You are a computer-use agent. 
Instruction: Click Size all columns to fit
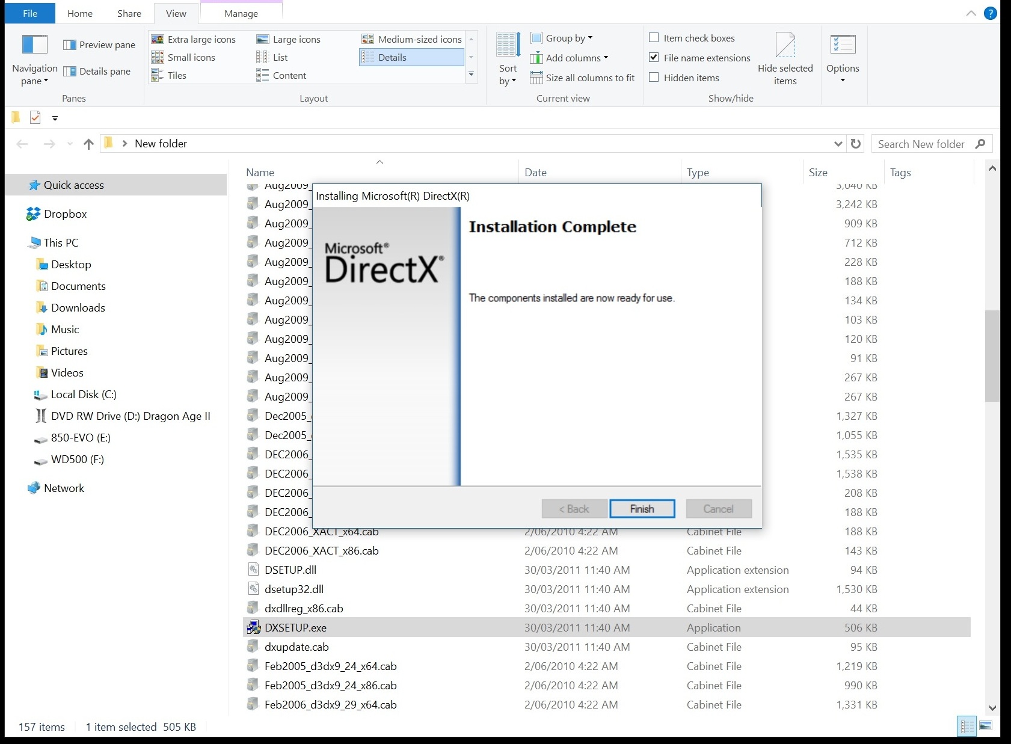[x=582, y=78]
